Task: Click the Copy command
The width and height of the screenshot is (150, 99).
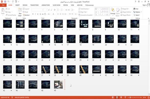Action: [8, 12]
